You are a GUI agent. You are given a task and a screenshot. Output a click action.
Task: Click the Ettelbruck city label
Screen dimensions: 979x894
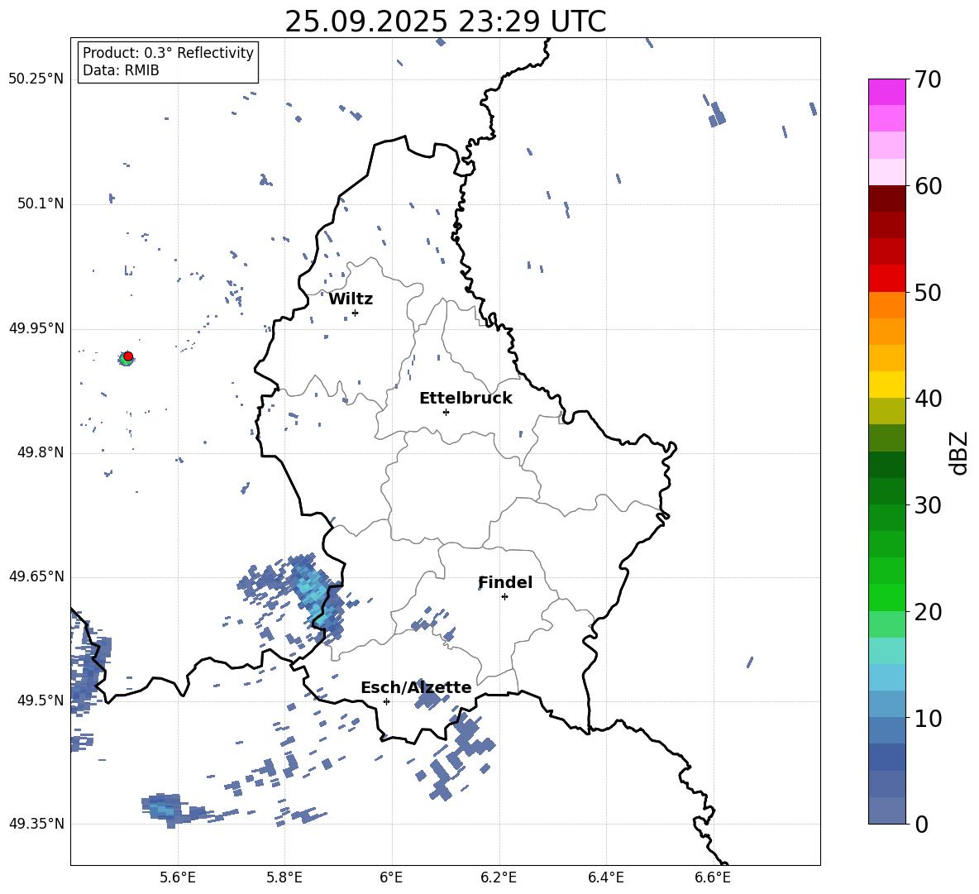pos(466,399)
